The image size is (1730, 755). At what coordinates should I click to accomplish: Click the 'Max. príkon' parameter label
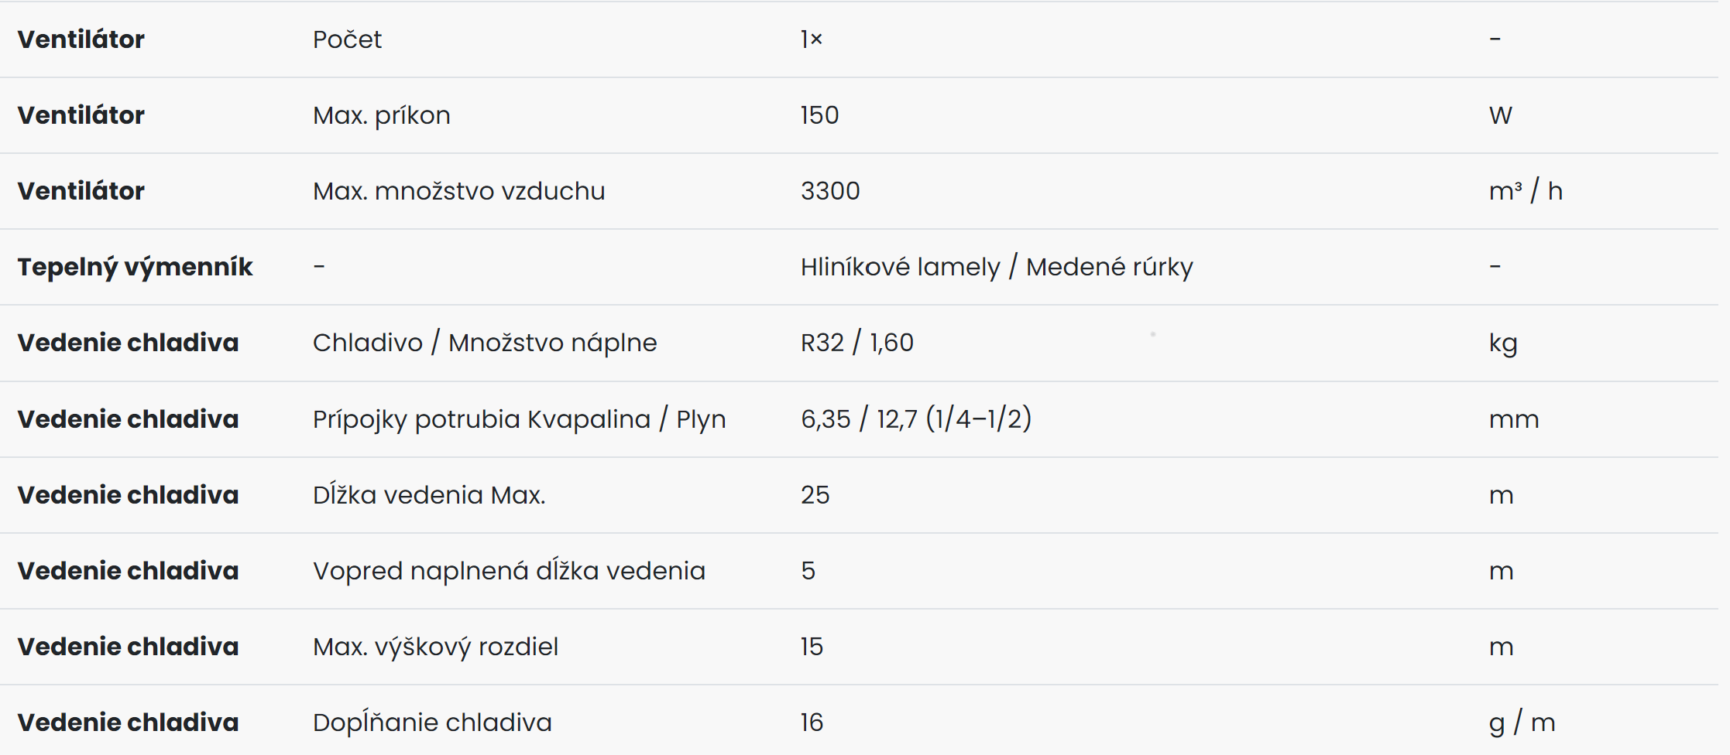[382, 115]
